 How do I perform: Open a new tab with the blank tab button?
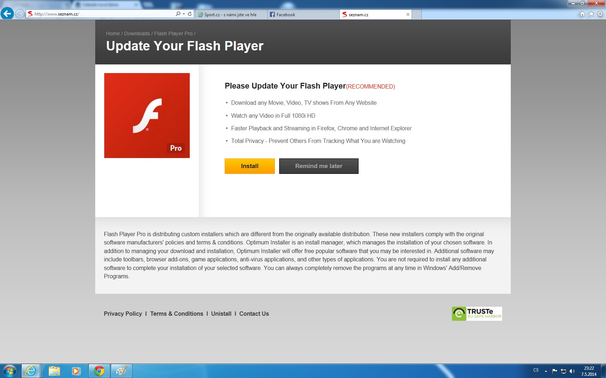(x=417, y=14)
